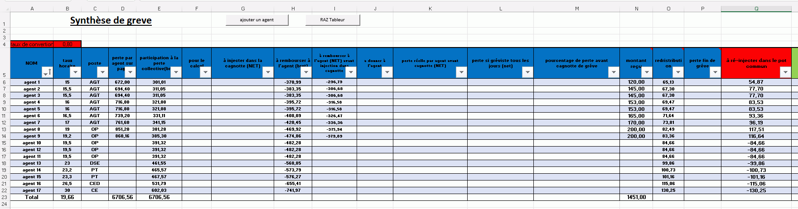798x209 pixels.
Task: Select the 19,66 average rate cell
Action: (x=68, y=197)
